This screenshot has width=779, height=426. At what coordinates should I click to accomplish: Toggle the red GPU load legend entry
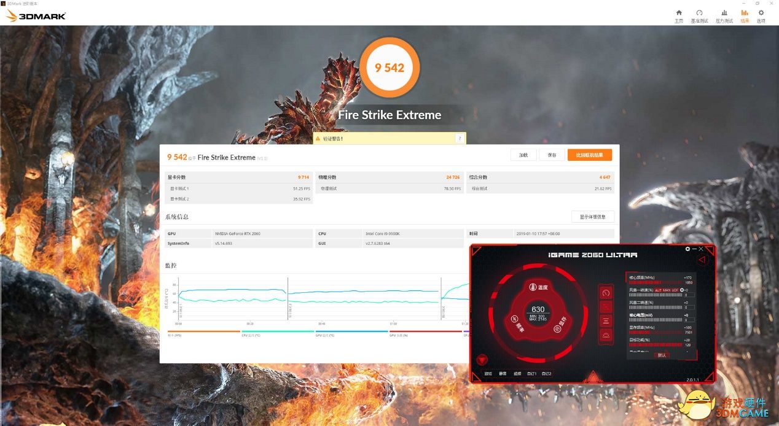pyautogui.click(x=425, y=333)
